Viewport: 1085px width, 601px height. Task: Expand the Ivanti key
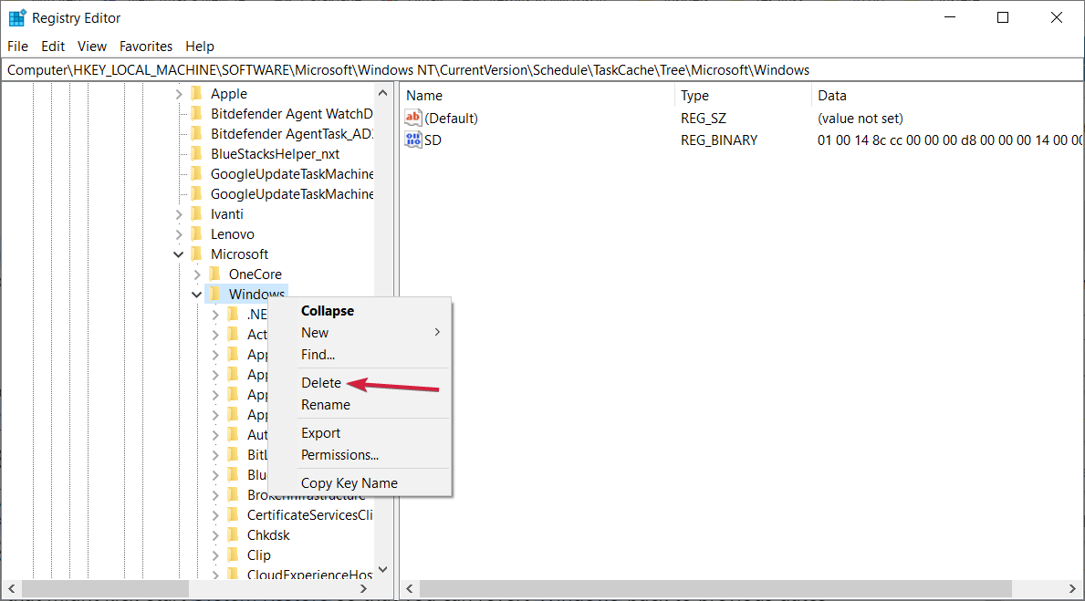point(179,214)
